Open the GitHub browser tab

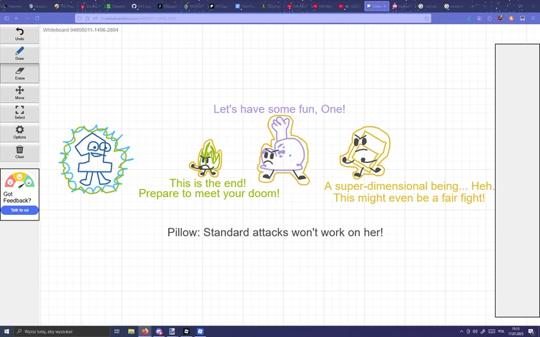click(x=142, y=6)
